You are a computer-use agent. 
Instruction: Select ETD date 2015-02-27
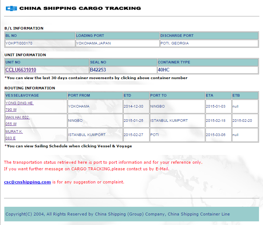tap(134, 135)
